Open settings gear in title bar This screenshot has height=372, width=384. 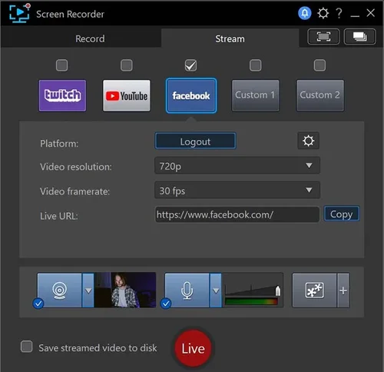tap(323, 13)
